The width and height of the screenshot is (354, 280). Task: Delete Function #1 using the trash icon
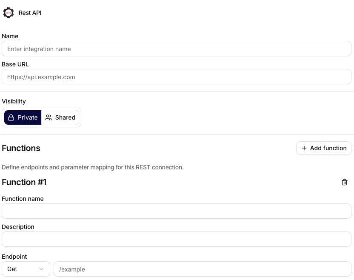point(345,182)
